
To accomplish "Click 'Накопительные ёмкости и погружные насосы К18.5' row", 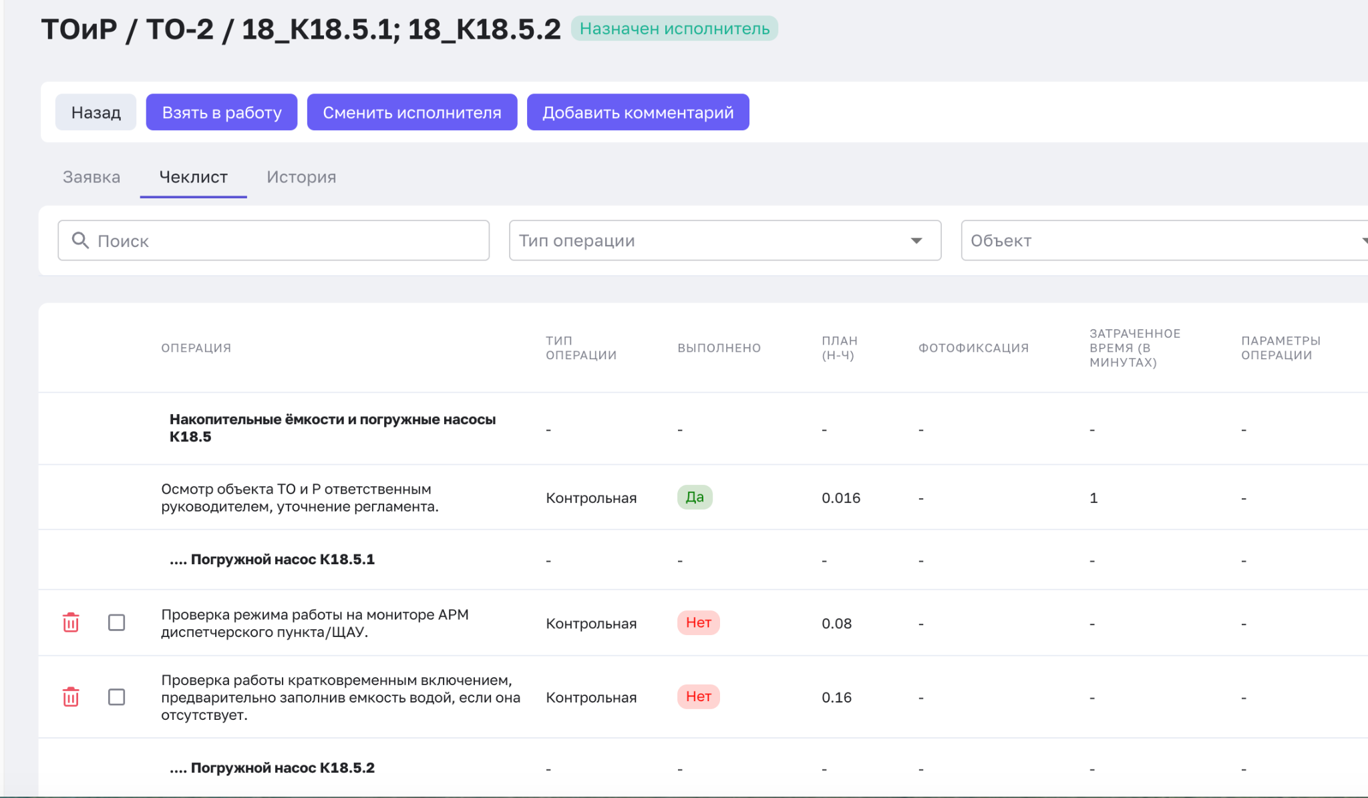I will point(703,428).
